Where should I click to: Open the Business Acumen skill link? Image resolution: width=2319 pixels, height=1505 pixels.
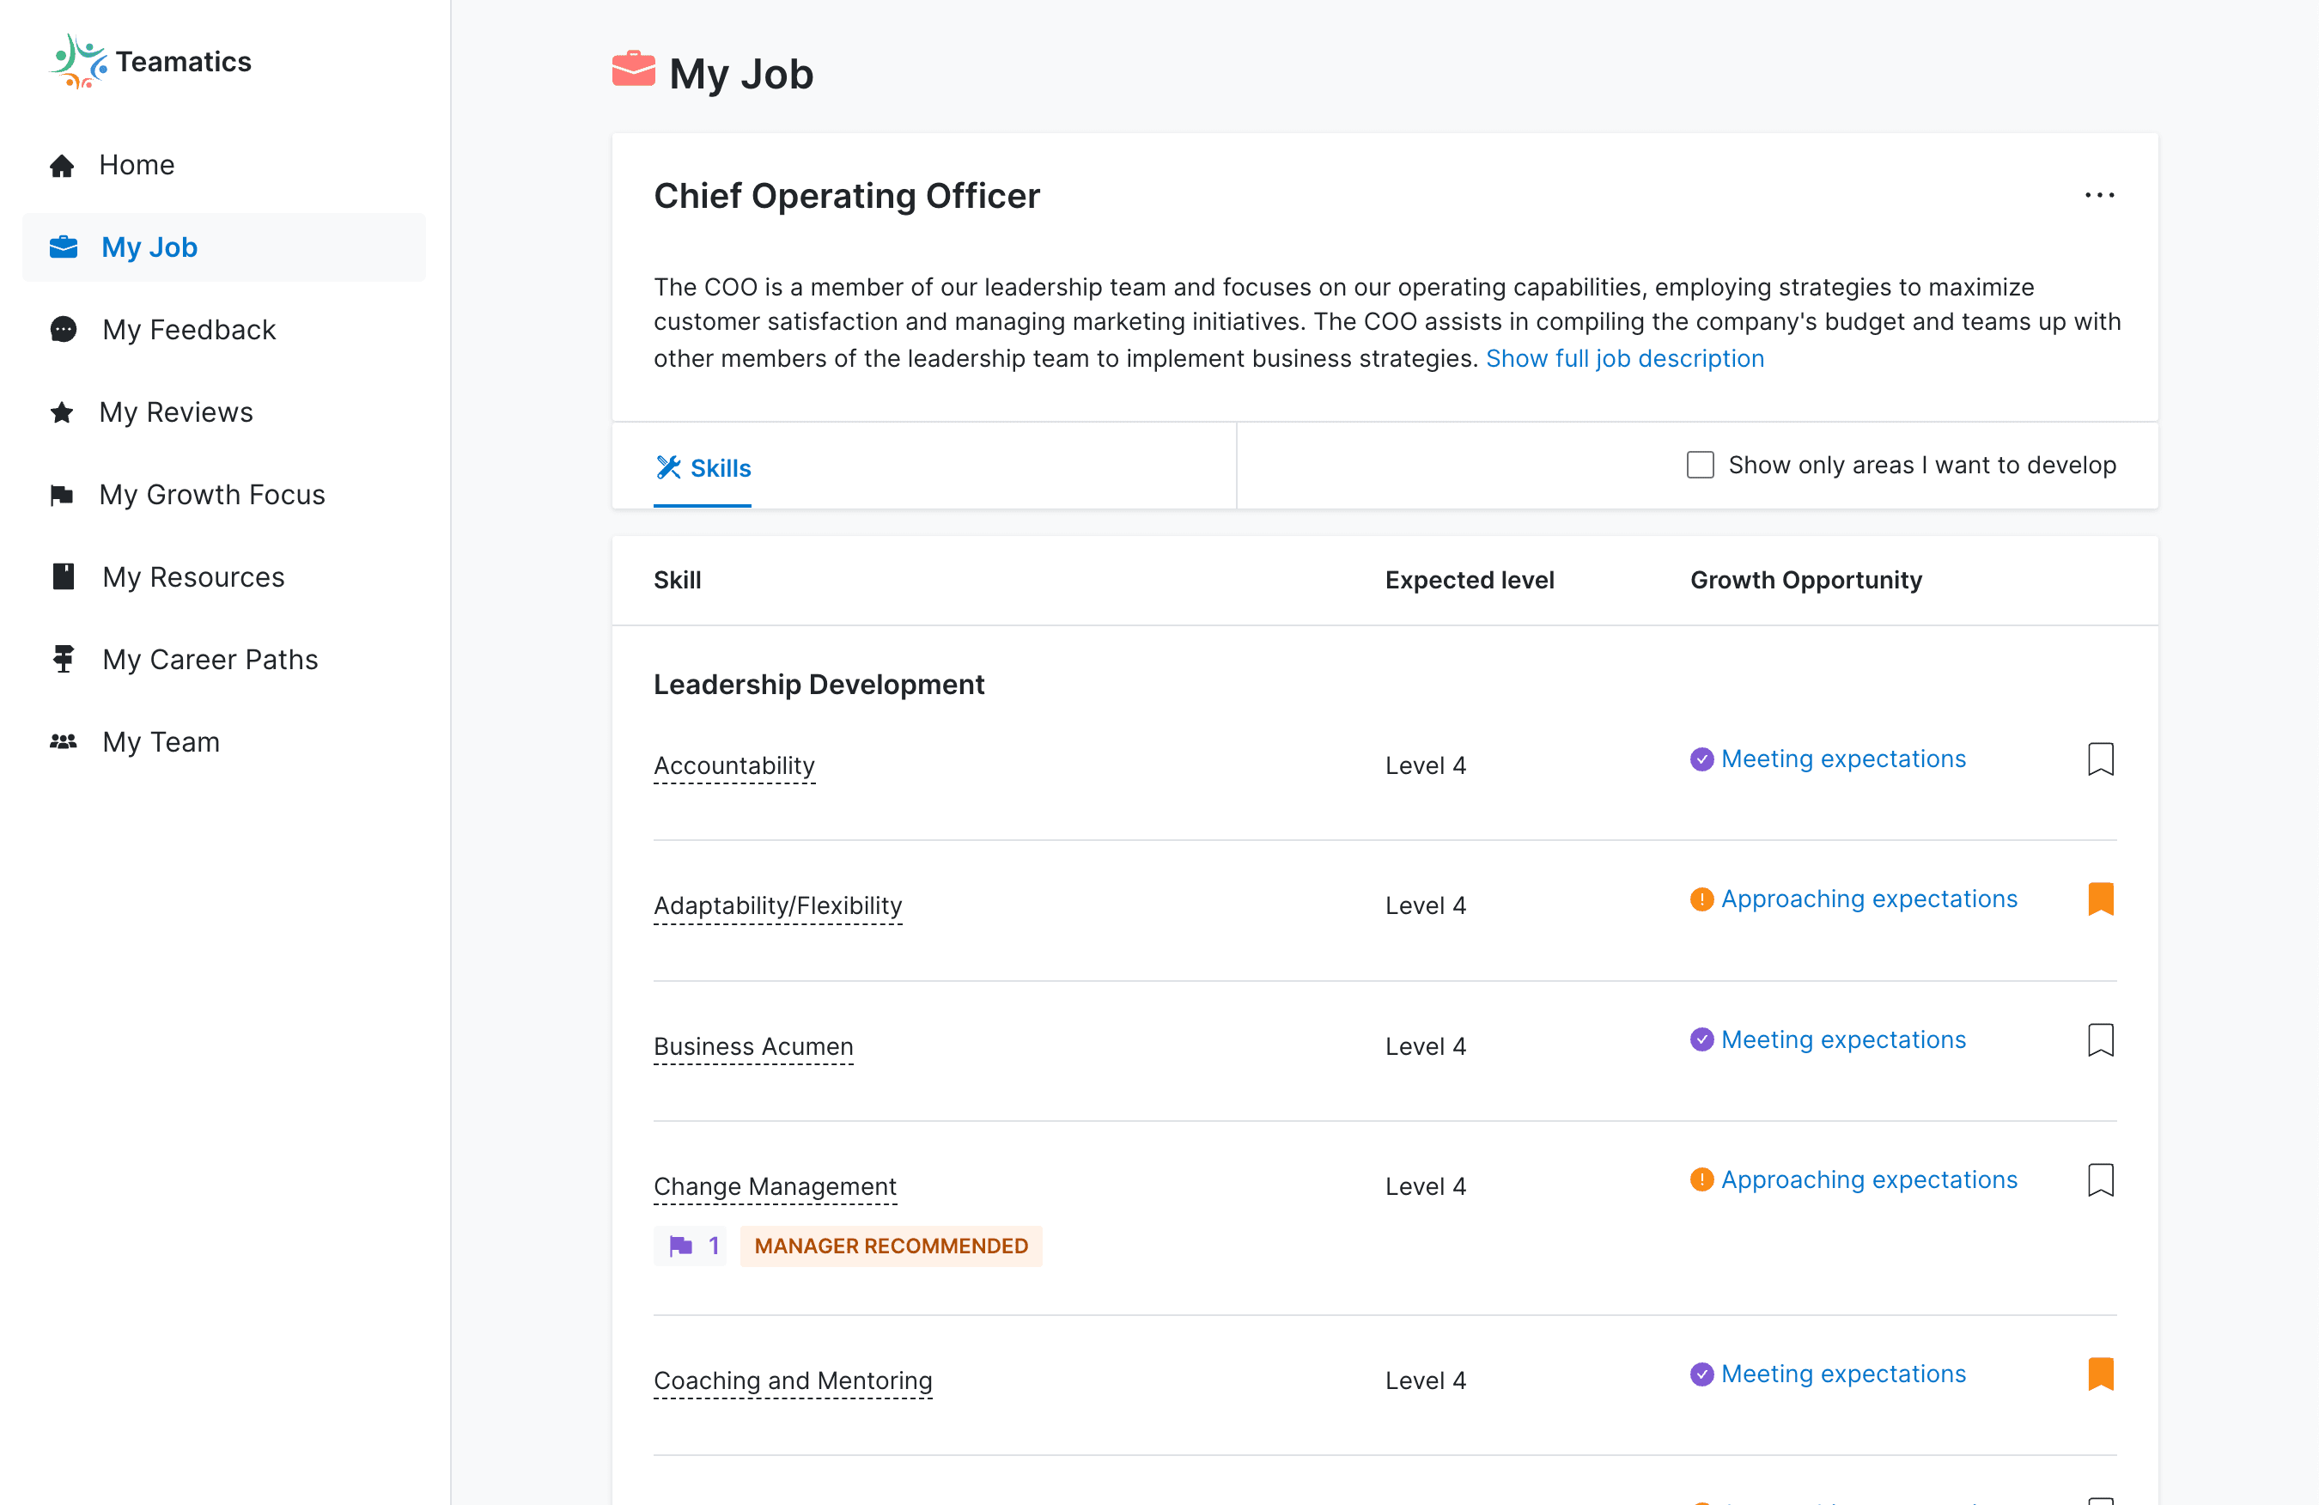(753, 1046)
